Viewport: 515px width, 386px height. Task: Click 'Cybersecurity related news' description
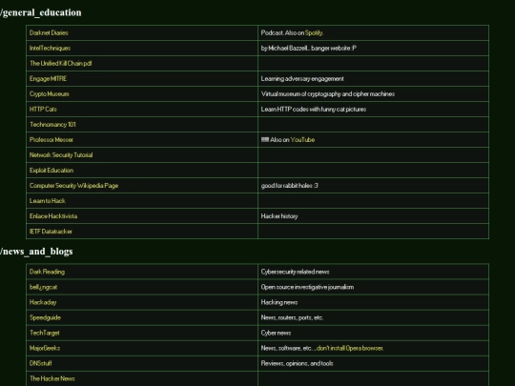coord(295,272)
